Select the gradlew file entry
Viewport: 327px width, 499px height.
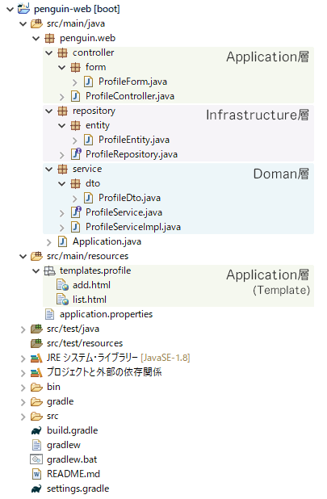pos(64,445)
